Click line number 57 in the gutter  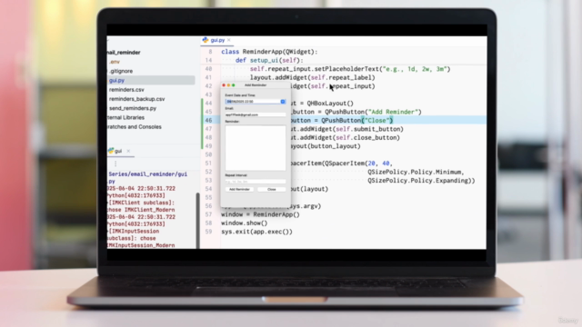[x=208, y=214]
